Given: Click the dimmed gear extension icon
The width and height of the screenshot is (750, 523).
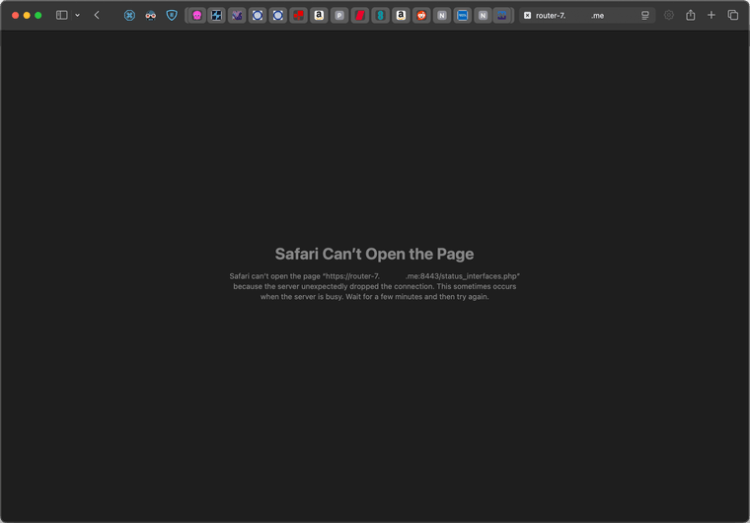Looking at the screenshot, I should pyautogui.click(x=669, y=16).
